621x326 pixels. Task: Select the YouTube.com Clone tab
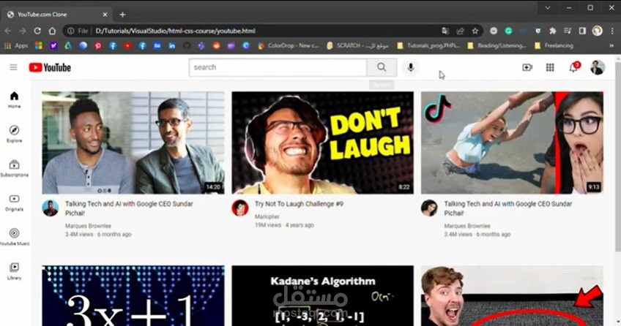[56, 15]
